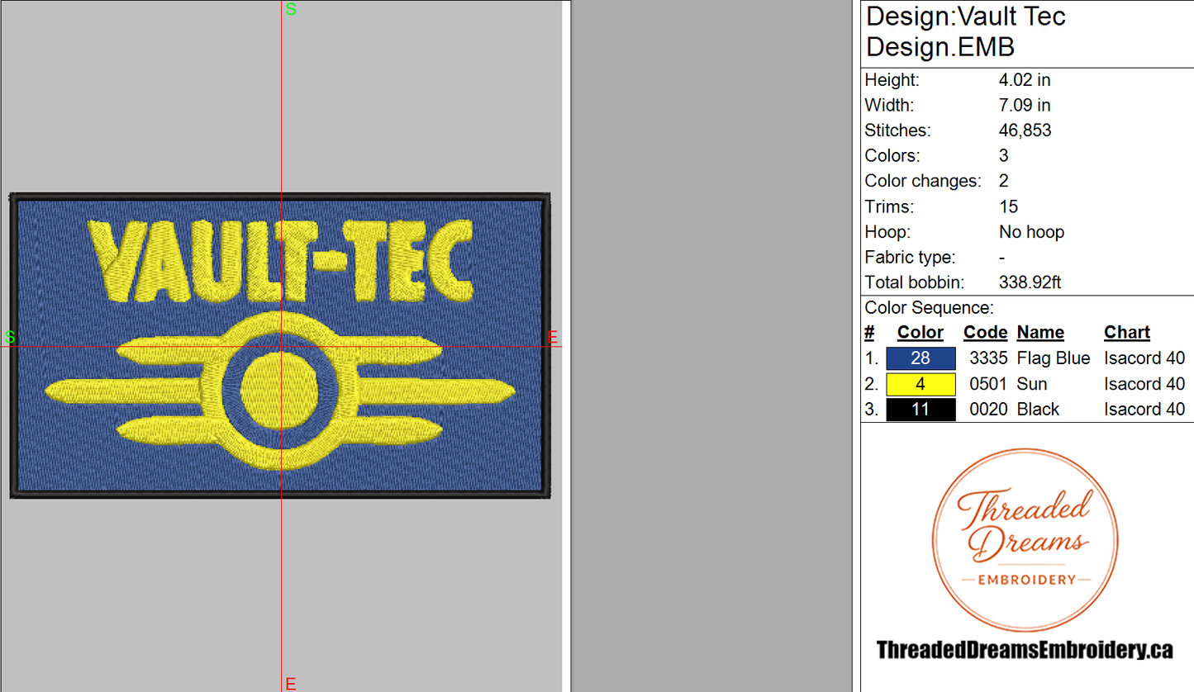This screenshot has width=1194, height=692.
Task: Click thread code '0501'
Action: tap(988, 384)
